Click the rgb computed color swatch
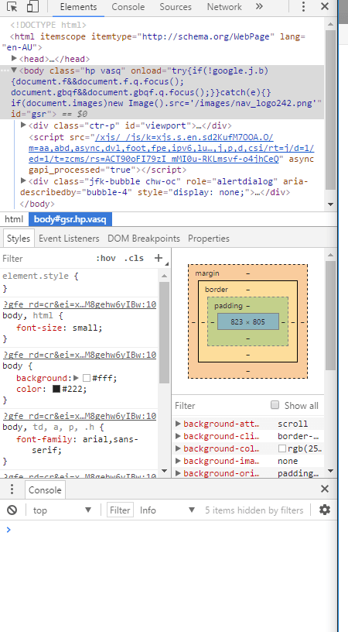 pos(282,448)
